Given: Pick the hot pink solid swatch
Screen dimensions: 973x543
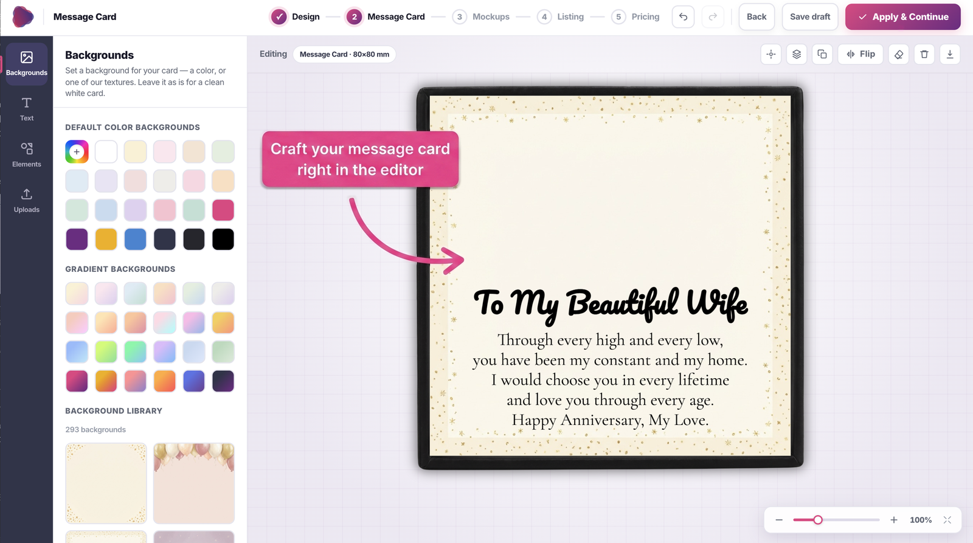Looking at the screenshot, I should click(x=223, y=210).
